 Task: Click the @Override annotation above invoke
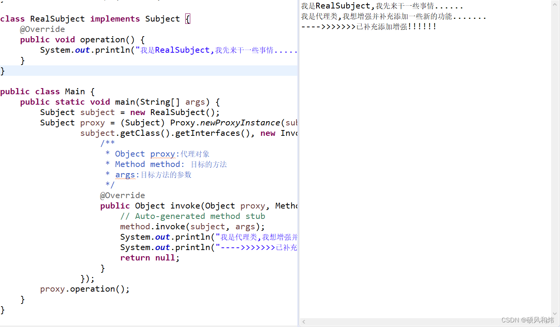(x=122, y=195)
